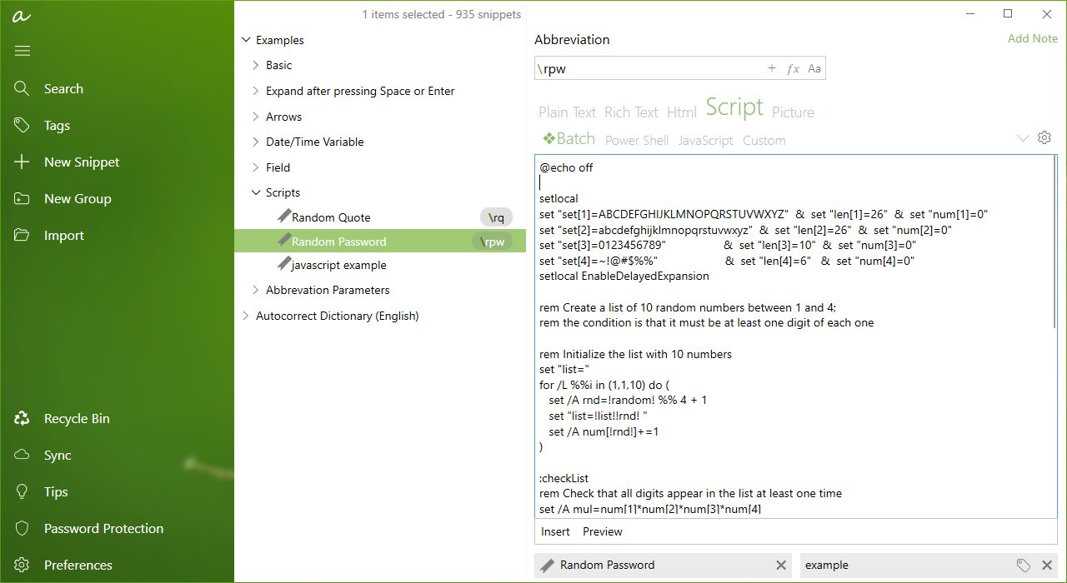
Task: Click the Preview button
Action: click(602, 531)
